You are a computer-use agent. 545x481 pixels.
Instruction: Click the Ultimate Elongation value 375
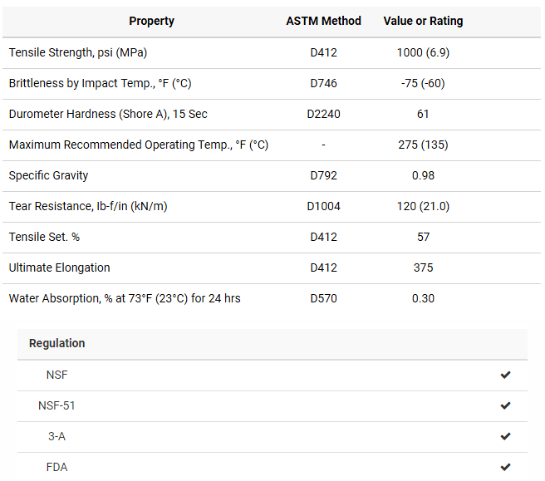423,267
